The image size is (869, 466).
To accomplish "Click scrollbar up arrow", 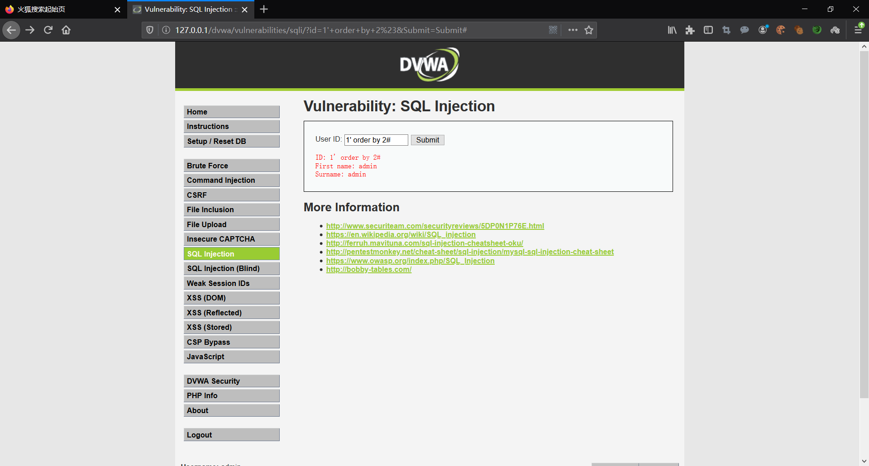I will coord(864,46).
